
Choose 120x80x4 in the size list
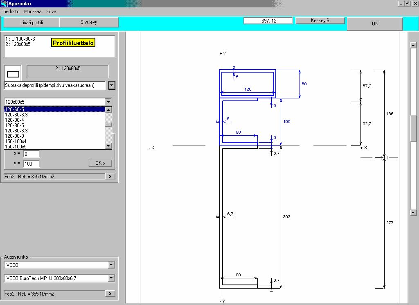tap(54, 120)
